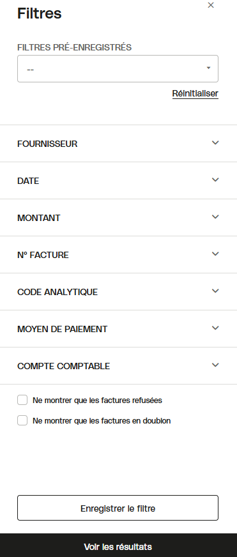Expand the Montant filter chevron

point(215,217)
